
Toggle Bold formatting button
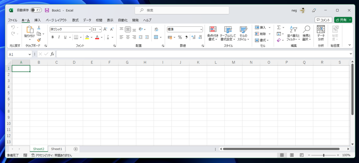53,37
